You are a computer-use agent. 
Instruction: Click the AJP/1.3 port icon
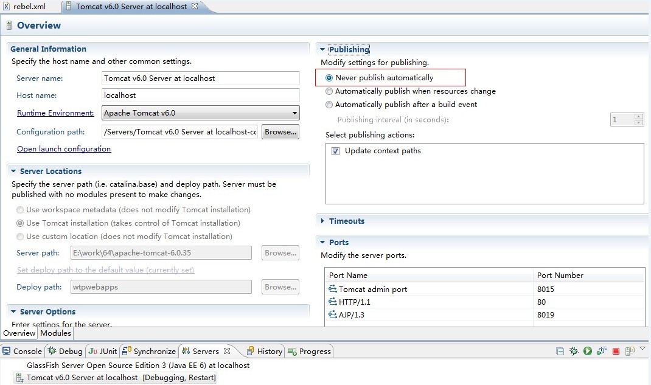[x=333, y=314]
